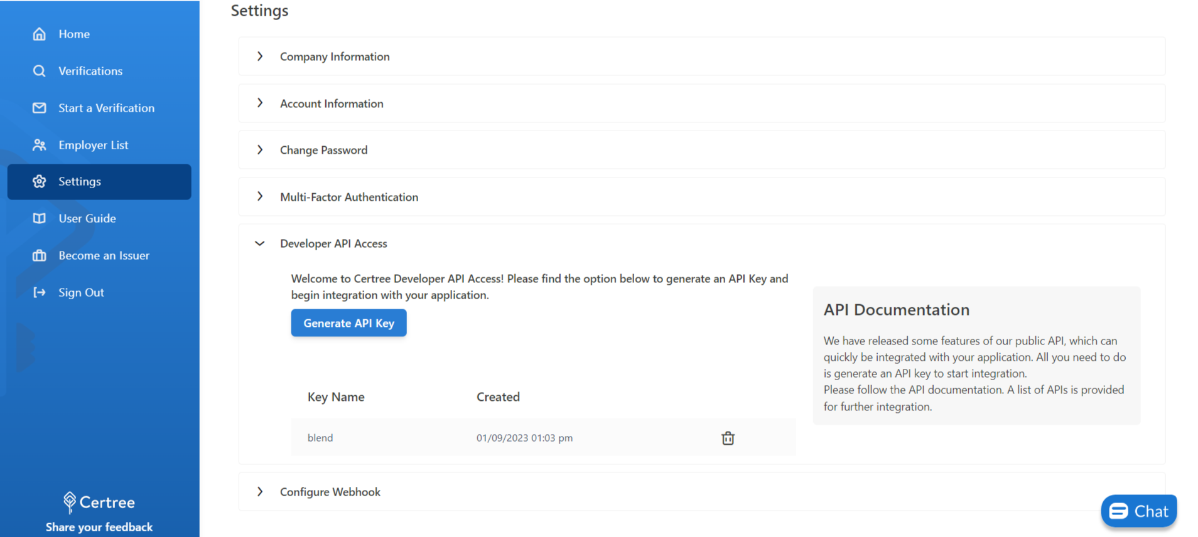1198x537 pixels.
Task: Click the Verifications magnifier icon
Action: [40, 71]
